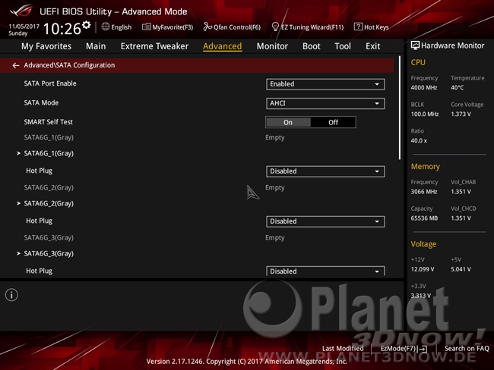This screenshot has width=494, height=370.
Task: Click memory capacity 65536 MB value
Action: 424,218
